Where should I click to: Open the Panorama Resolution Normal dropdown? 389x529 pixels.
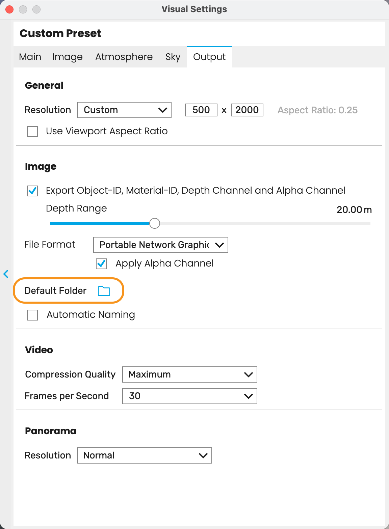[x=145, y=455]
